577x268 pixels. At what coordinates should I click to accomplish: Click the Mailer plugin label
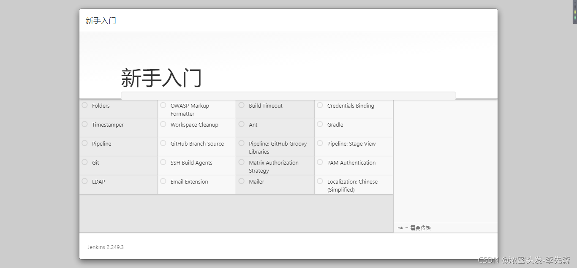tap(256, 182)
